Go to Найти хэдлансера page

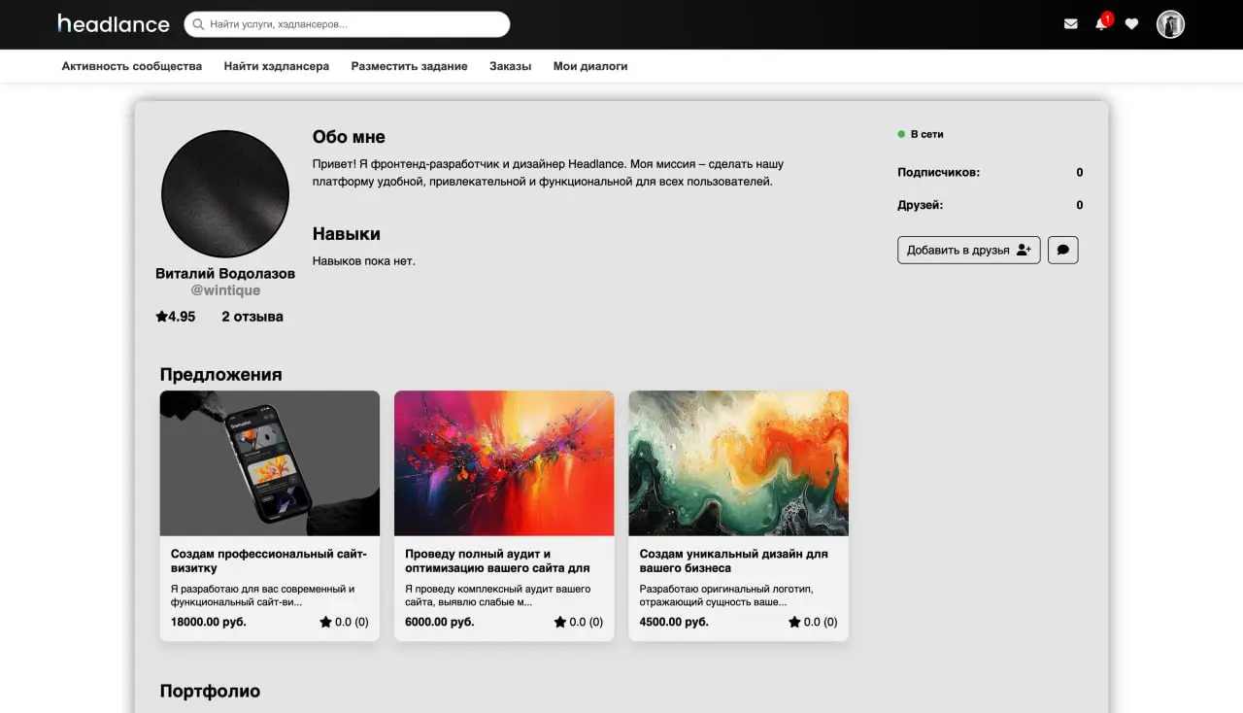point(277,66)
